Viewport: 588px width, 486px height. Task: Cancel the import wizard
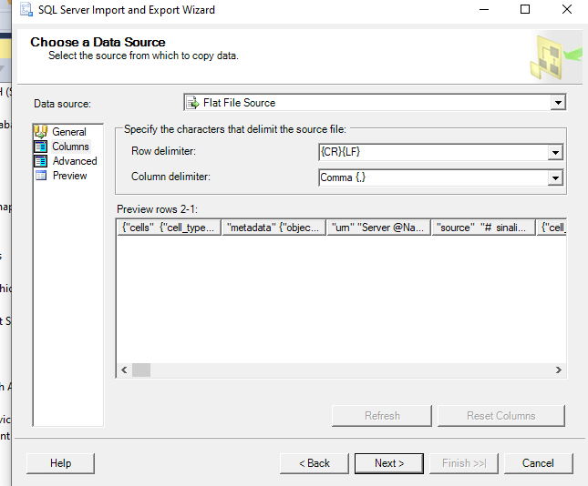[538, 463]
